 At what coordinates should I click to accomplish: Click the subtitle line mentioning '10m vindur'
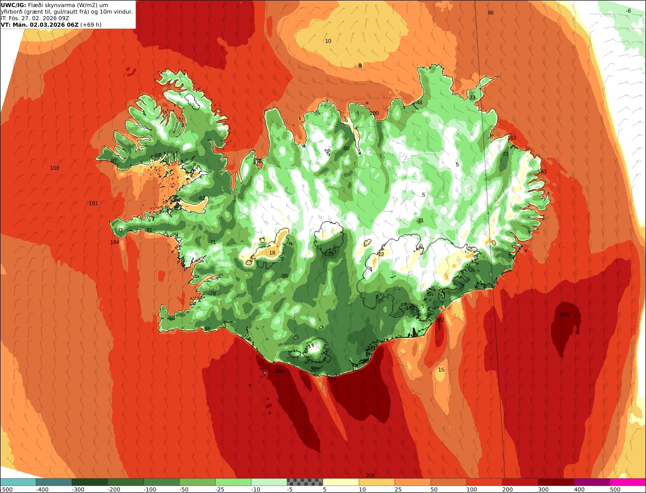point(67,12)
